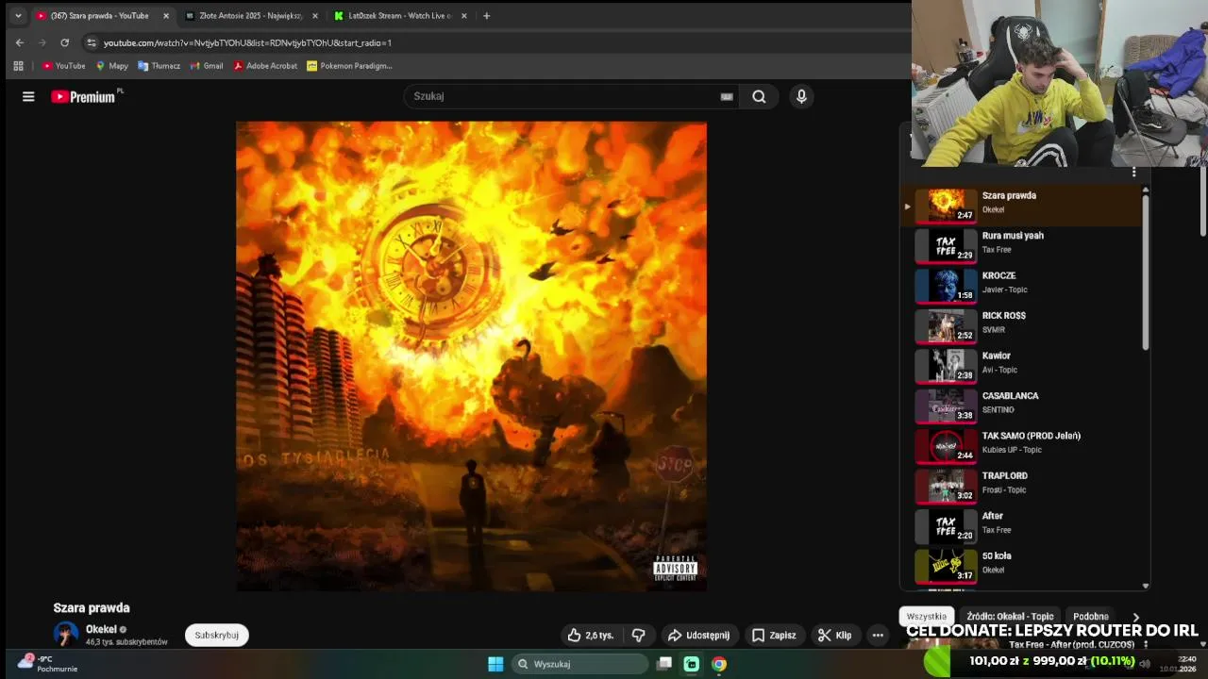The height and width of the screenshot is (679, 1208).
Task: Switch to Złote Antosie 2025 tab
Action: (x=250, y=16)
